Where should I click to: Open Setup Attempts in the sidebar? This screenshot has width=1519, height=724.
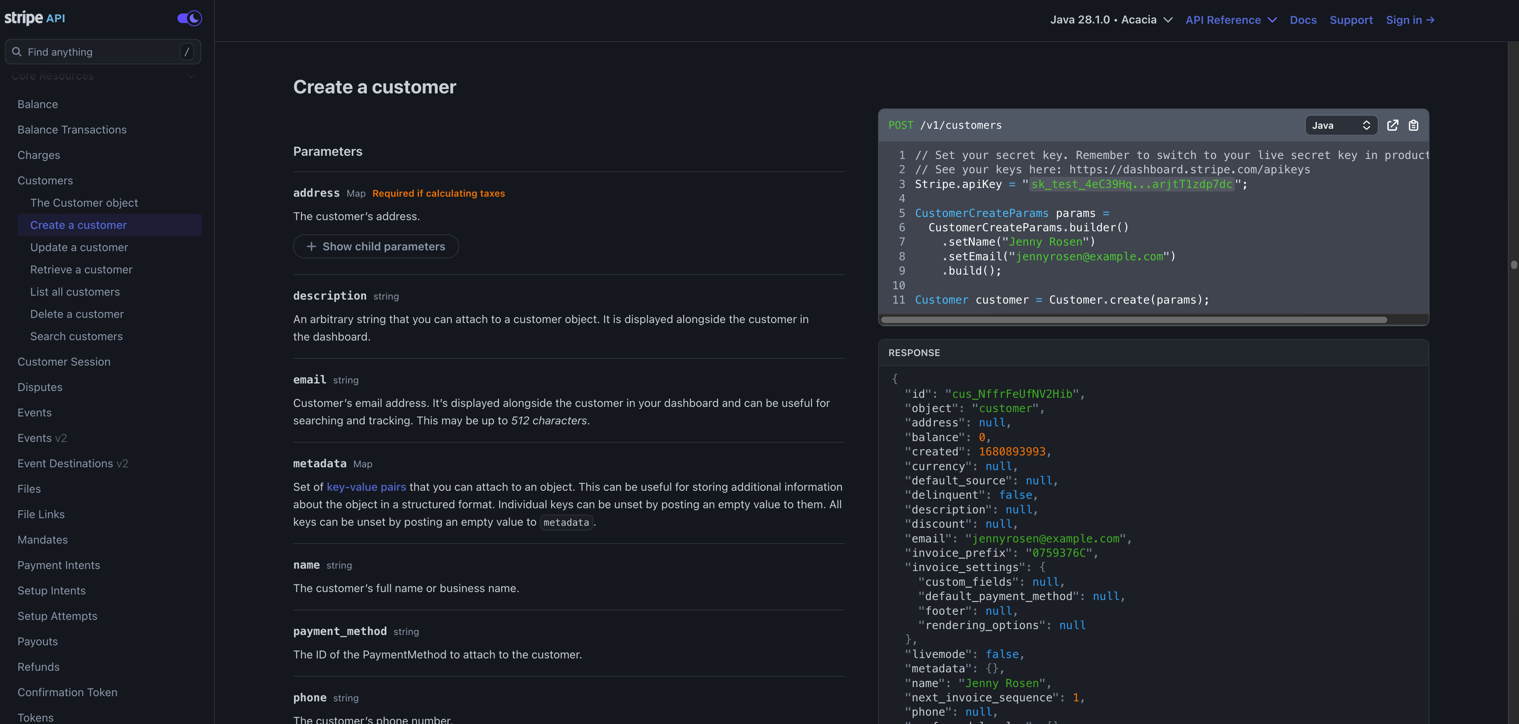[x=57, y=616]
